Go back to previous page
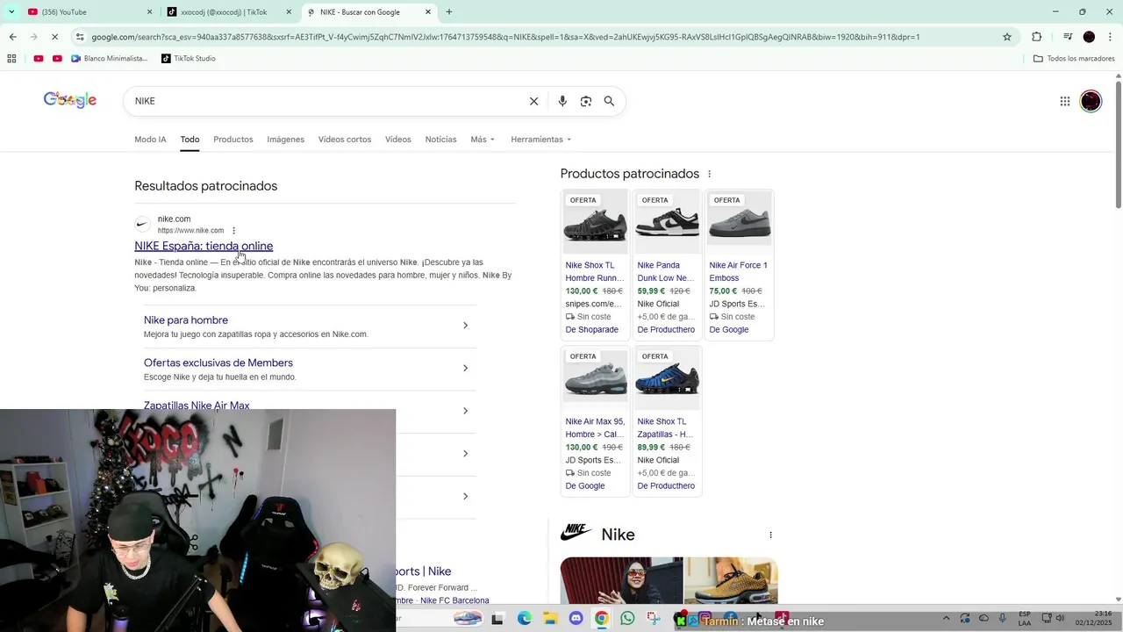1123x632 pixels. pos(12,37)
